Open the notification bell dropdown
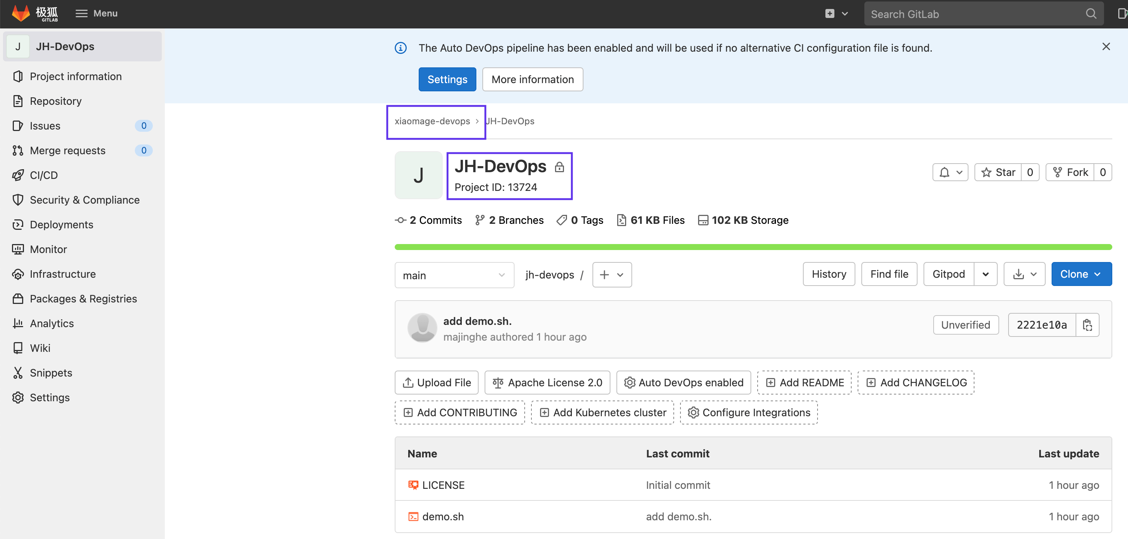The height and width of the screenshot is (539, 1128). [x=950, y=173]
